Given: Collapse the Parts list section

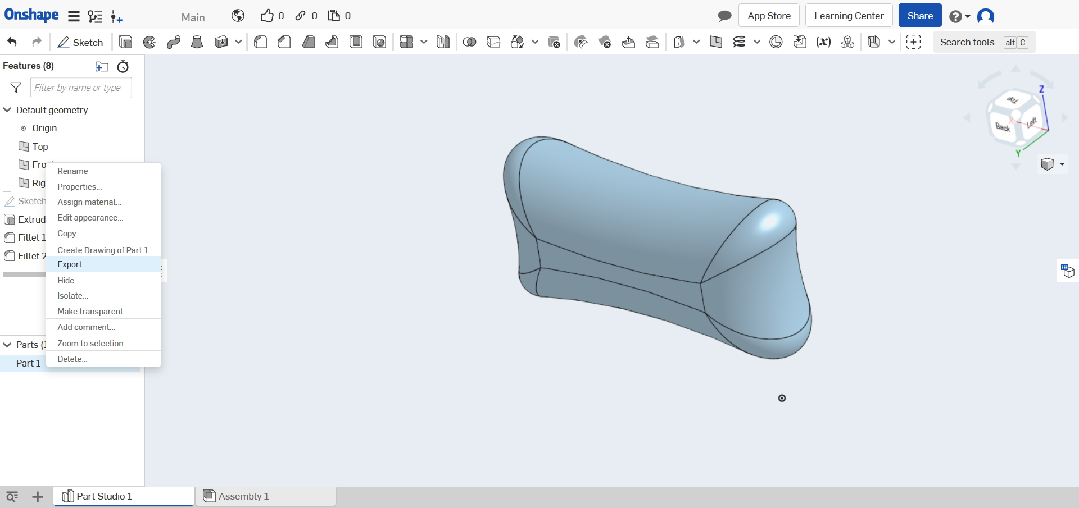Looking at the screenshot, I should [7, 345].
